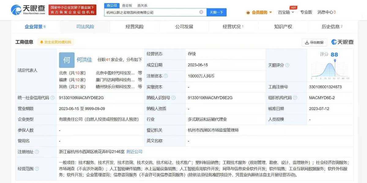Open the 会员服务 dropdown
The height and width of the screenshot is (183, 367).
pyautogui.click(x=258, y=12)
